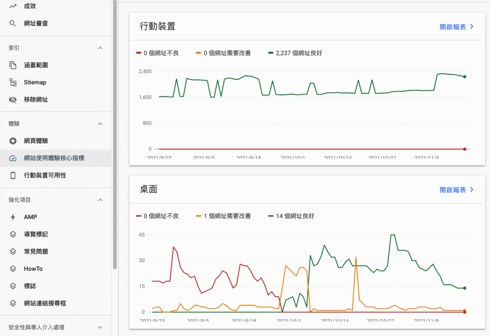Click the 行動裝置 card title
490x336 pixels.
(157, 26)
